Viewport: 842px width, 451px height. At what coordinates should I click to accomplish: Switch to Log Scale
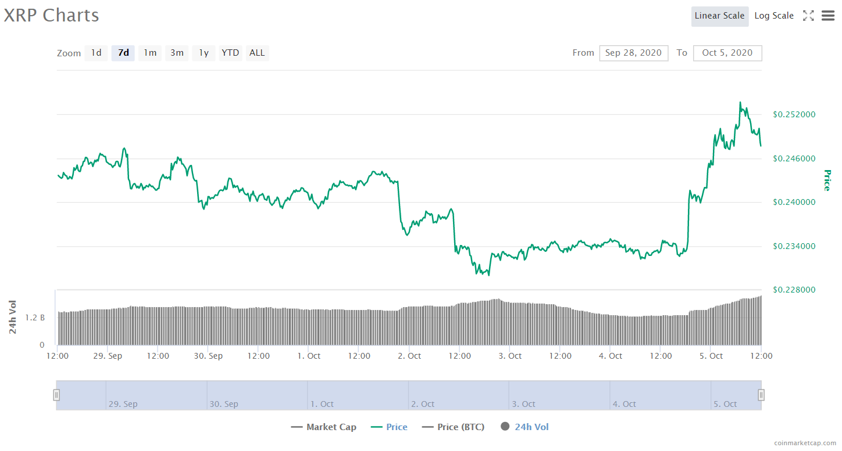pyautogui.click(x=774, y=16)
